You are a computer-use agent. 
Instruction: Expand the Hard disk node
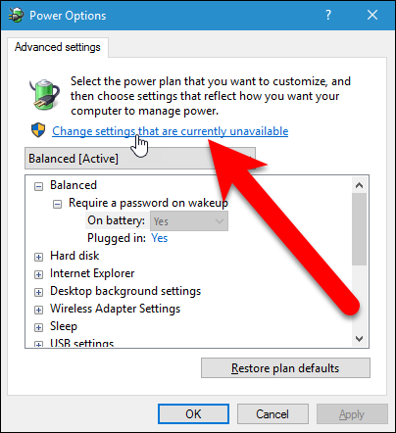[x=38, y=257]
